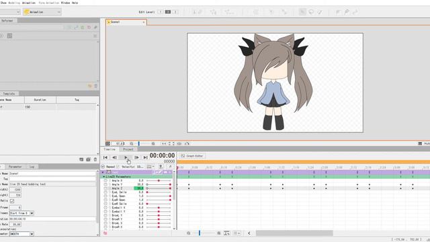The width and height of the screenshot is (430, 242).
Task: Open the Window menu
Action: coord(65,3)
